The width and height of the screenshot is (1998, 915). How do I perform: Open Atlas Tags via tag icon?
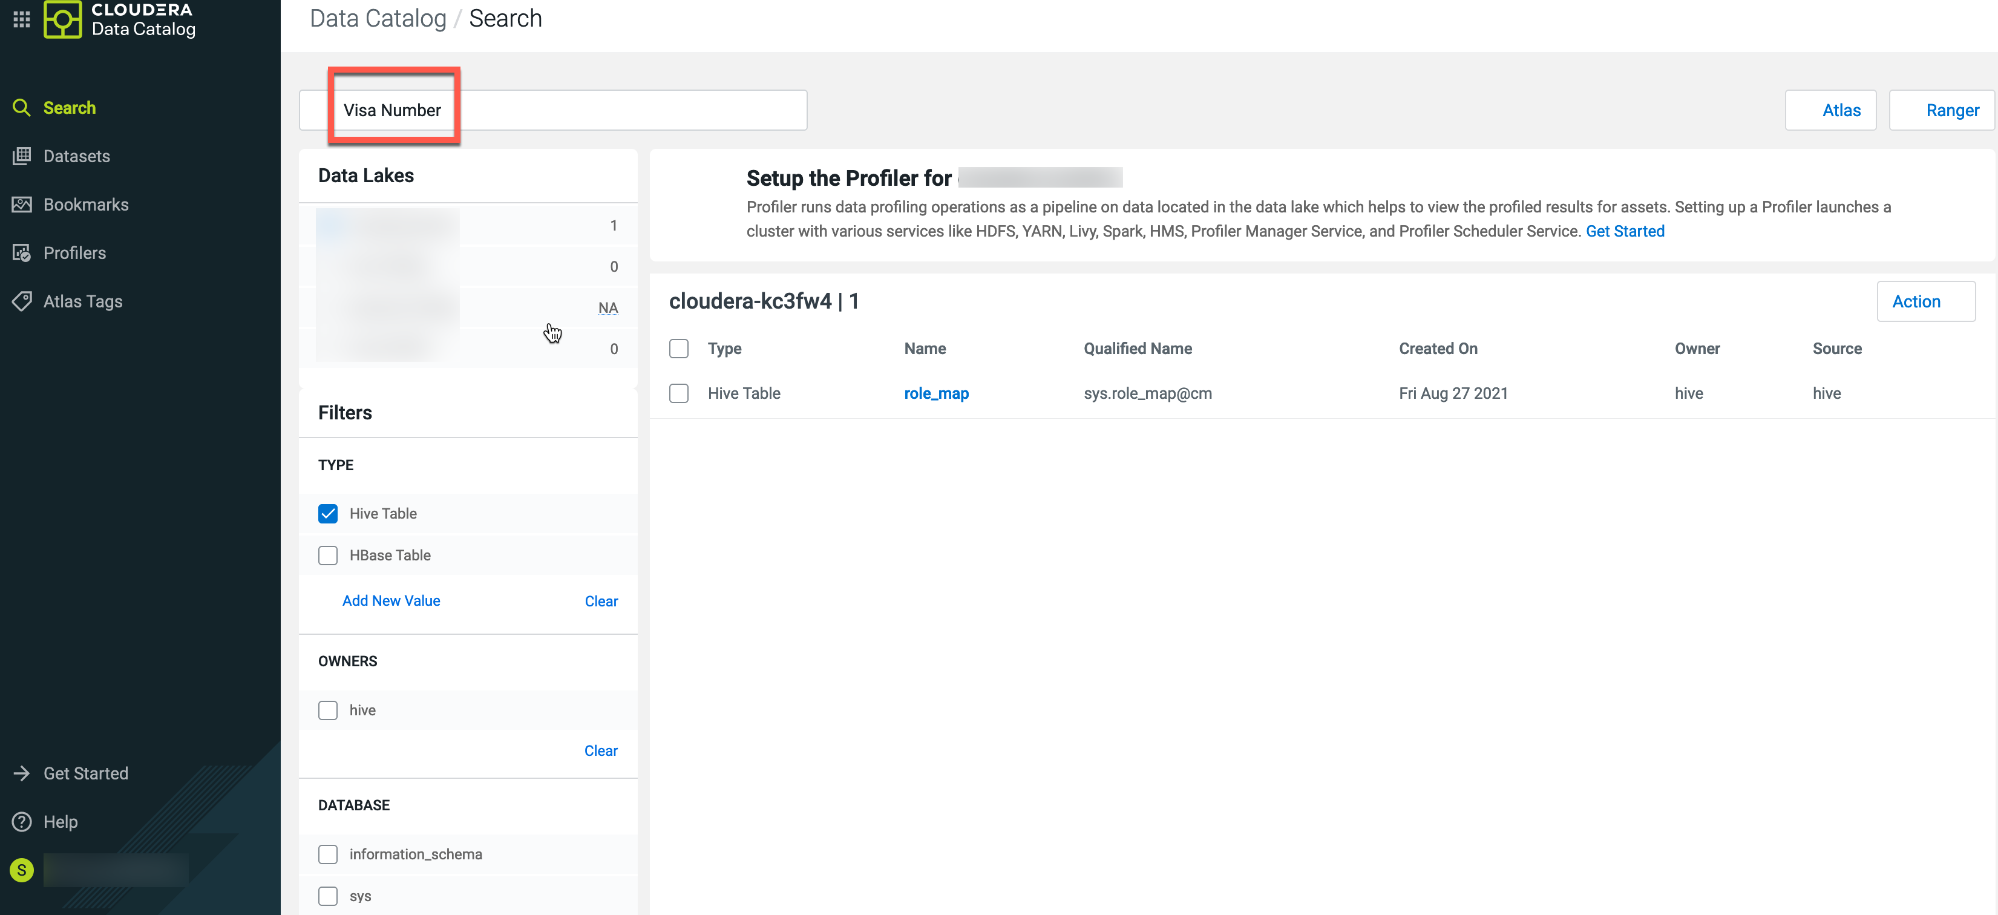[22, 301]
